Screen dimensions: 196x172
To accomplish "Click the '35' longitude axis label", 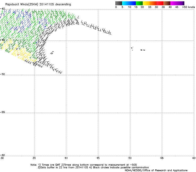I will [x=34, y=158].
